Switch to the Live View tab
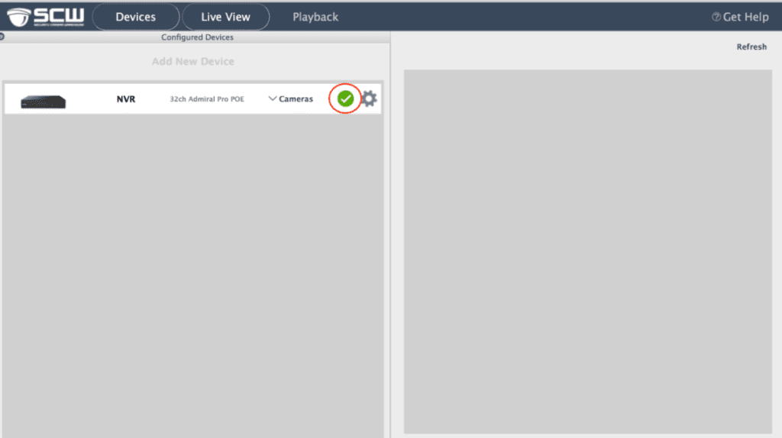Image resolution: width=782 pixels, height=438 pixels. tap(225, 17)
